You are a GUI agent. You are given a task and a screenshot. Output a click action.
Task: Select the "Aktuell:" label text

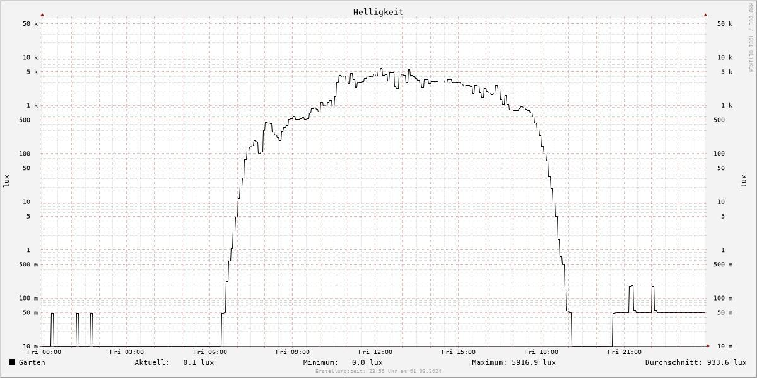point(152,362)
